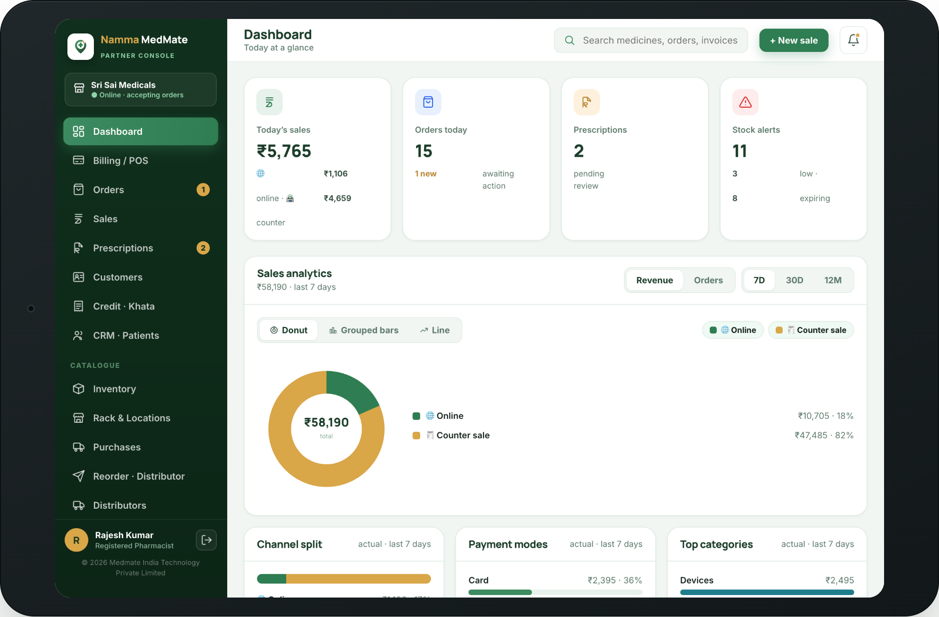Click the Orders today bag icon

coord(428,102)
